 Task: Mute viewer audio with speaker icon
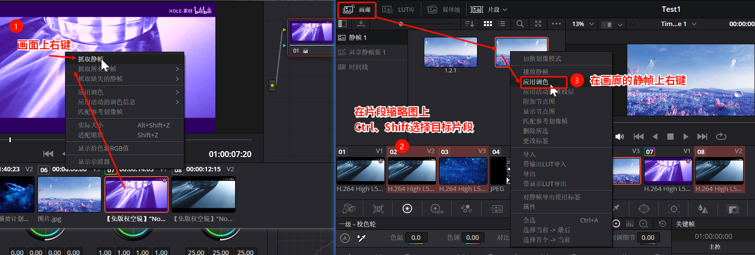[x=619, y=136]
